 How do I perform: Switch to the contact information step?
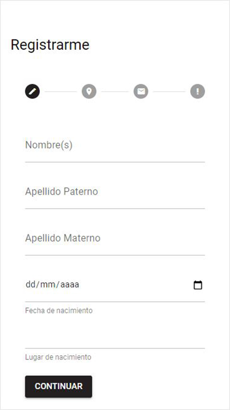(x=141, y=91)
